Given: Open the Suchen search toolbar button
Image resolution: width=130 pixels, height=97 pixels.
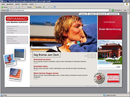Looking at the screenshot, I should tap(28, 7).
